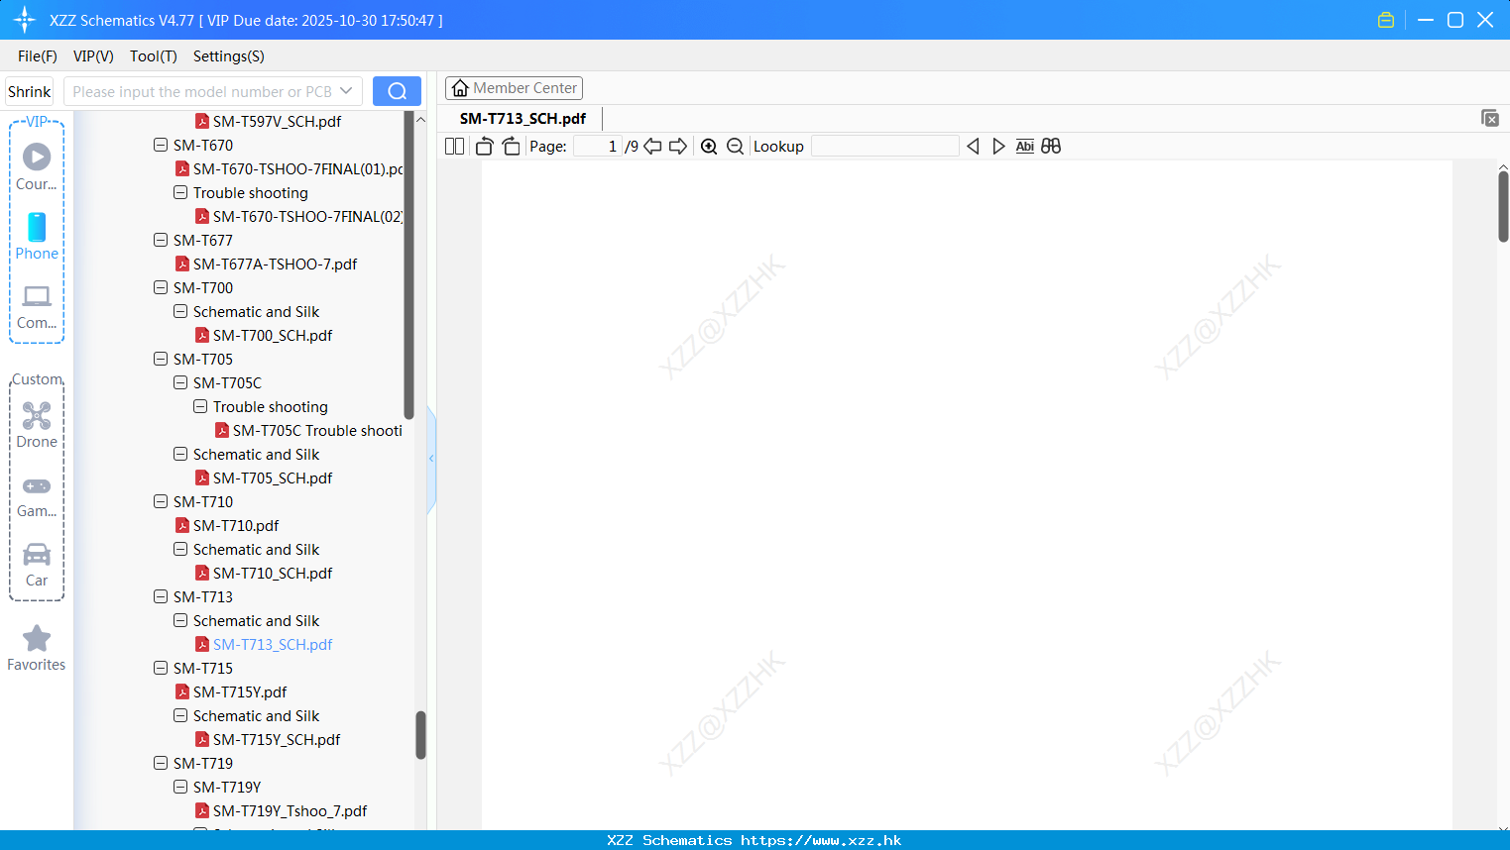Open SM-T705C Trouble shooting file

tap(317, 430)
